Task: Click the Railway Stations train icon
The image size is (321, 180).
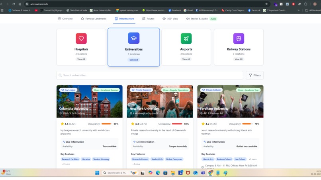Action: (239, 39)
